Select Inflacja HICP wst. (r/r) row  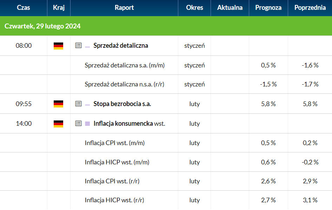pyautogui.click(x=166, y=200)
